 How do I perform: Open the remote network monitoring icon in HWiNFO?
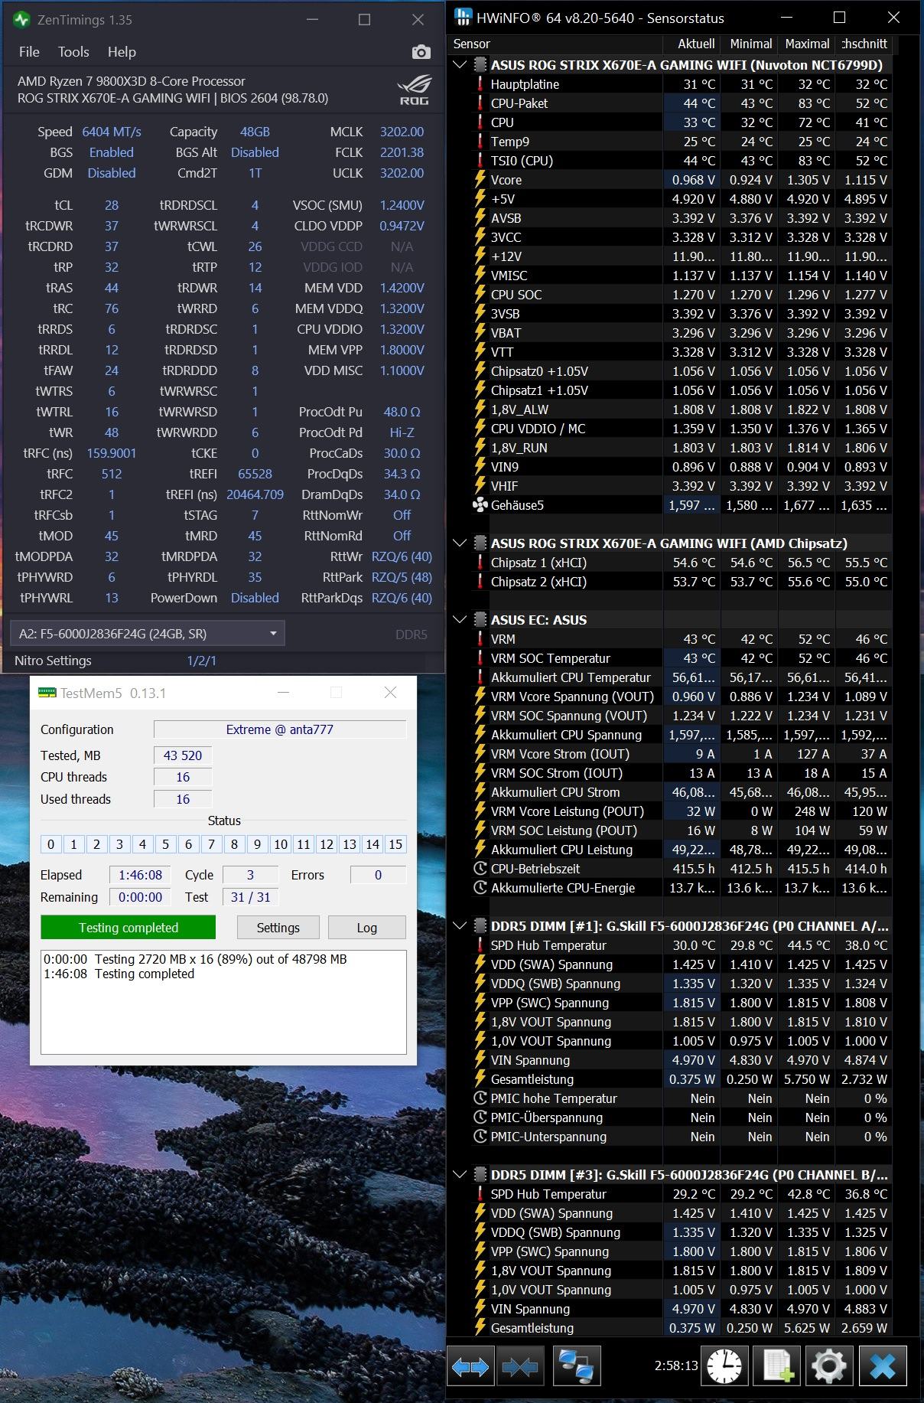point(575,1366)
